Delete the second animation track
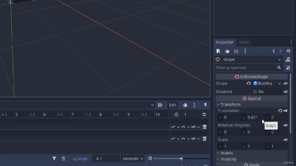296x166 pixels. (x=204, y=139)
